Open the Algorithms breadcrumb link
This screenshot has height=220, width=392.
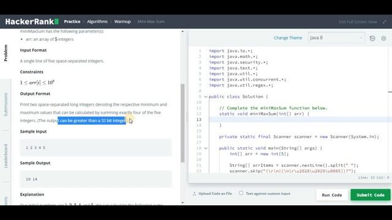pyautogui.click(x=97, y=22)
